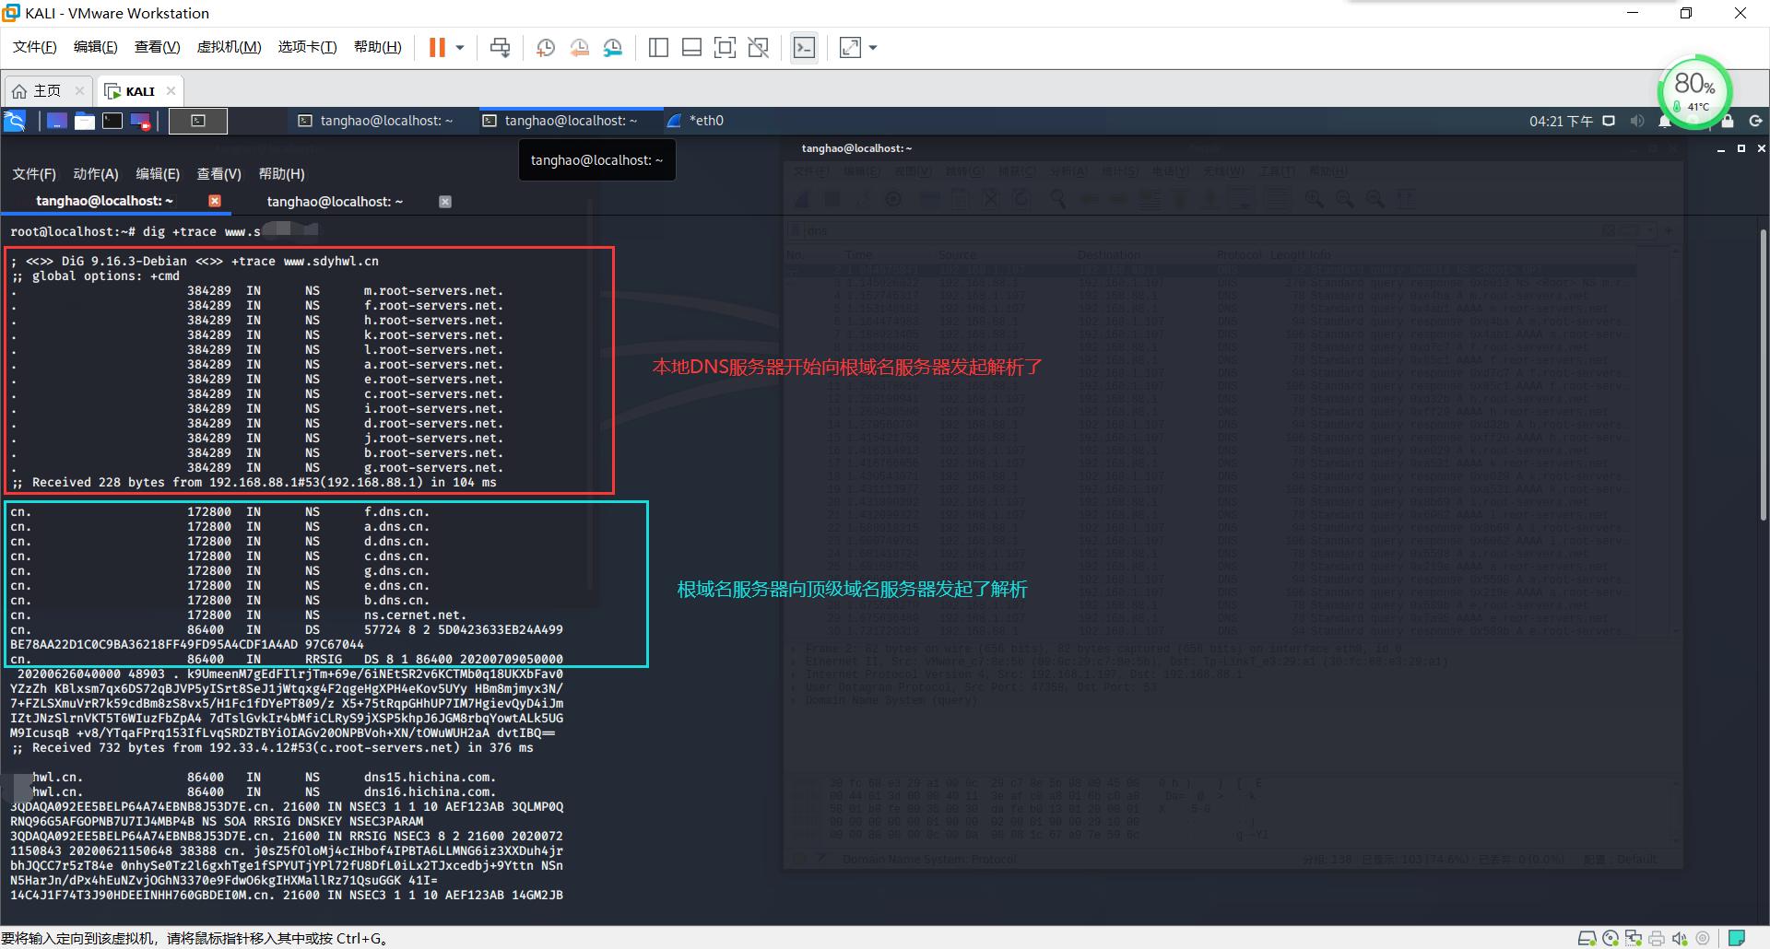Open the console view toolbar icon
Image resolution: width=1770 pixels, height=949 pixels.
(x=804, y=48)
